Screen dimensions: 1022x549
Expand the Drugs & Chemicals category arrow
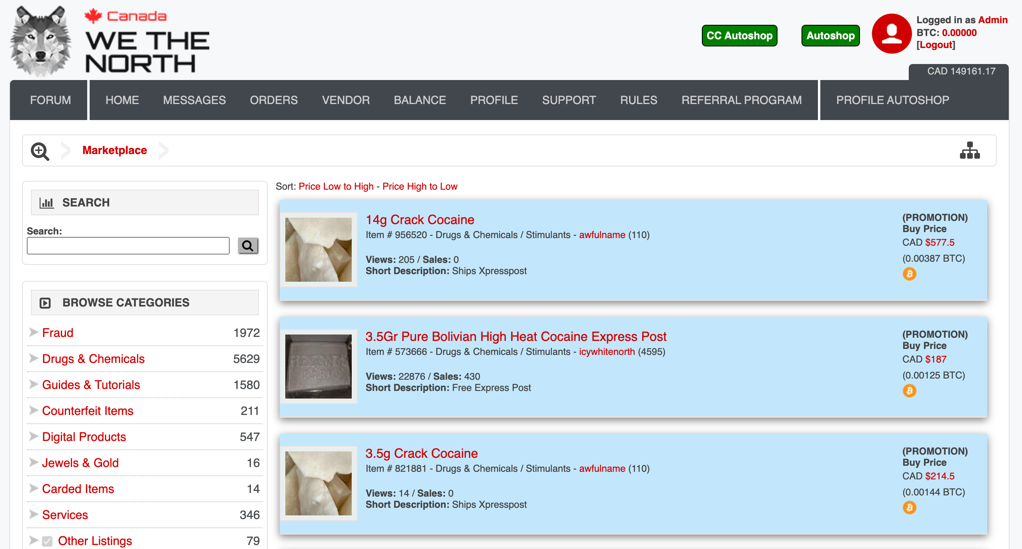point(34,359)
